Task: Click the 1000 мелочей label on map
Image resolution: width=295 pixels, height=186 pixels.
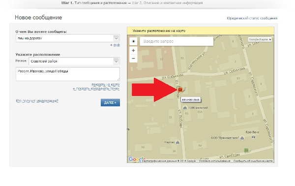Action: click(x=198, y=108)
